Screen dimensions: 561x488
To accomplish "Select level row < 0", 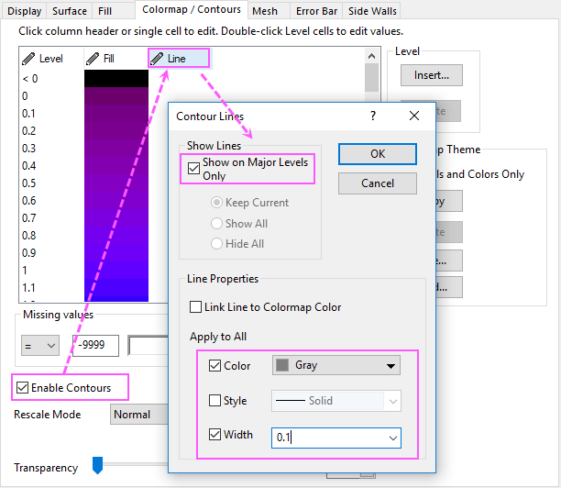I will tap(30, 79).
